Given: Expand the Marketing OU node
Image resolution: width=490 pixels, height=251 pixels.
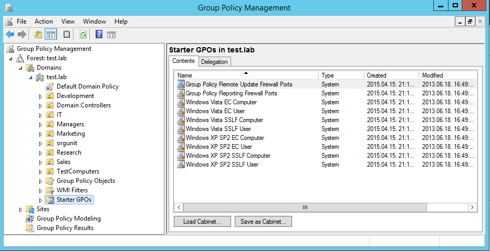Looking at the screenshot, I should (x=40, y=134).
